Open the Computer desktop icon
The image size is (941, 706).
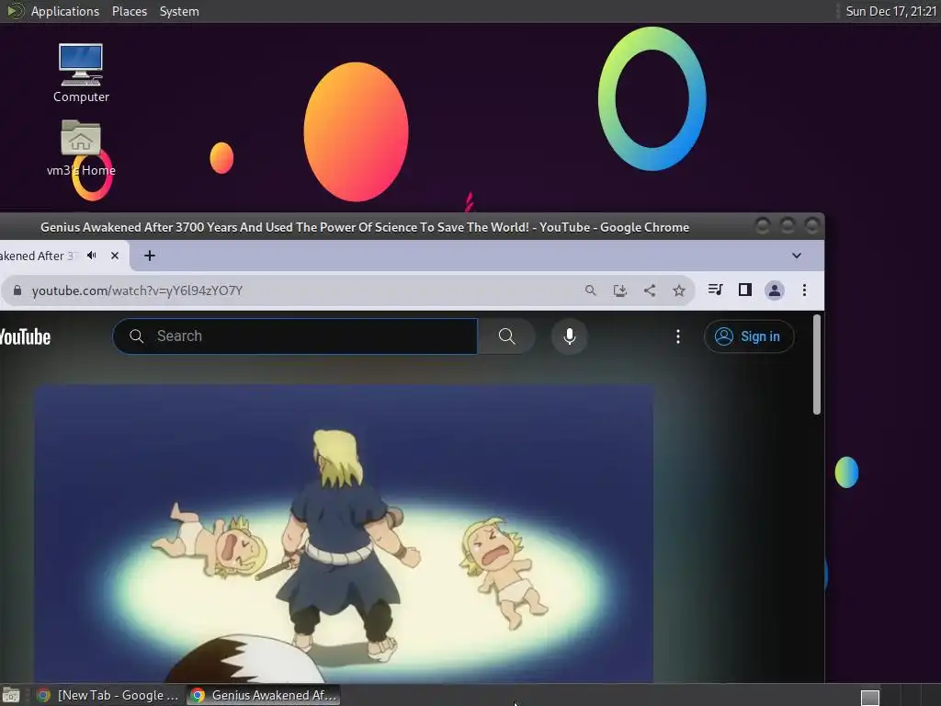(81, 73)
